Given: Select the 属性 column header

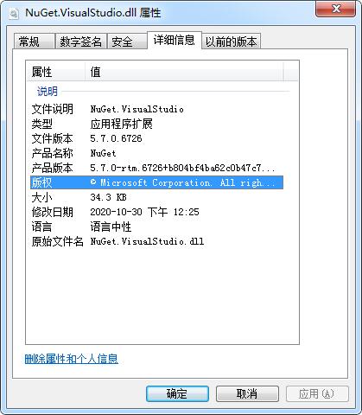Looking at the screenshot, I should click(56, 72).
